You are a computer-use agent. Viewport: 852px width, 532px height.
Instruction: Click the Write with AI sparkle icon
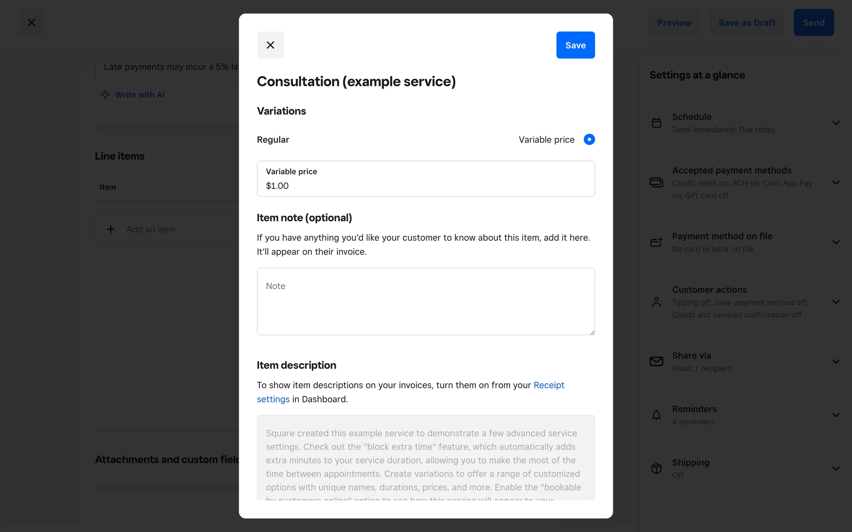pos(105,94)
